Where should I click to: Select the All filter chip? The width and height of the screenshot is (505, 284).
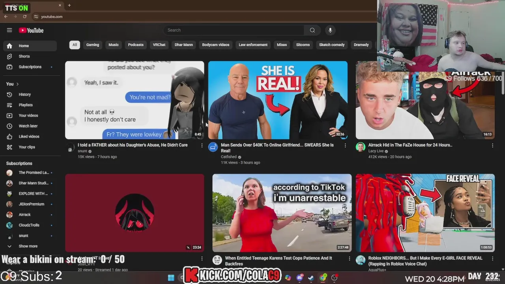[75, 45]
